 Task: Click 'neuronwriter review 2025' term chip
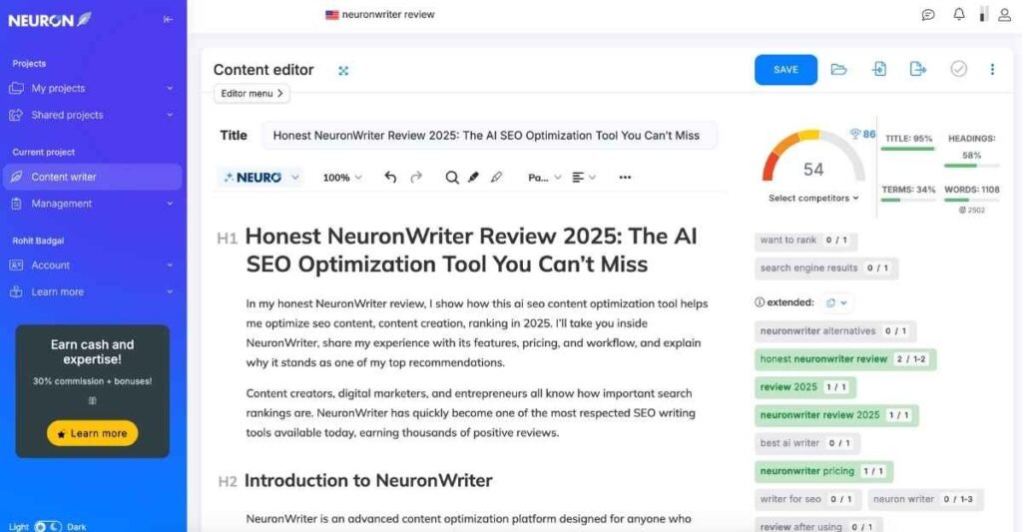tap(836, 415)
